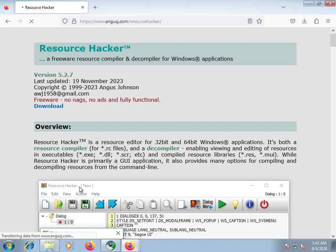The height and width of the screenshot is (252, 336).
Task: Click the Open file folder toolbar icon
Action: (x=58, y=204)
